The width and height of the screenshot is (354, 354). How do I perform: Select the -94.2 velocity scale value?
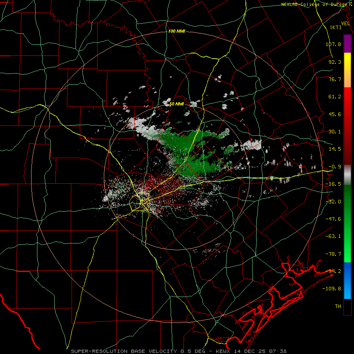click(x=333, y=271)
